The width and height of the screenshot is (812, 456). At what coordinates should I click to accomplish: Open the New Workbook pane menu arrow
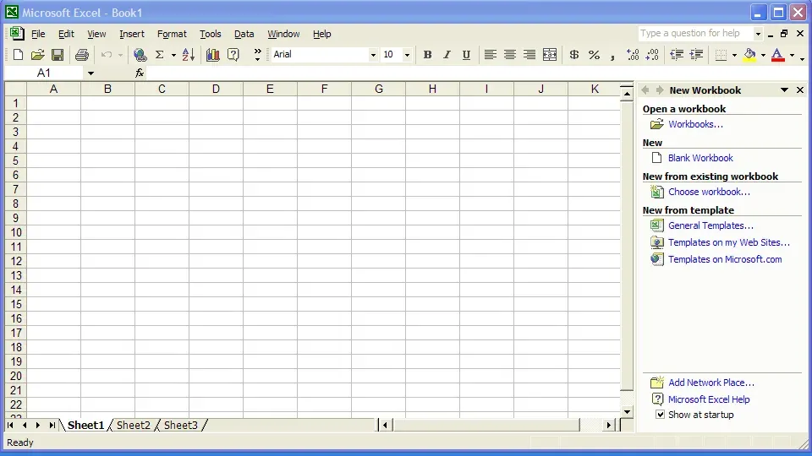coord(785,90)
